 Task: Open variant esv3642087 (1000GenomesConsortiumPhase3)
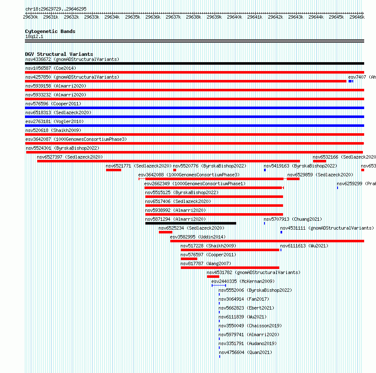[76, 139]
